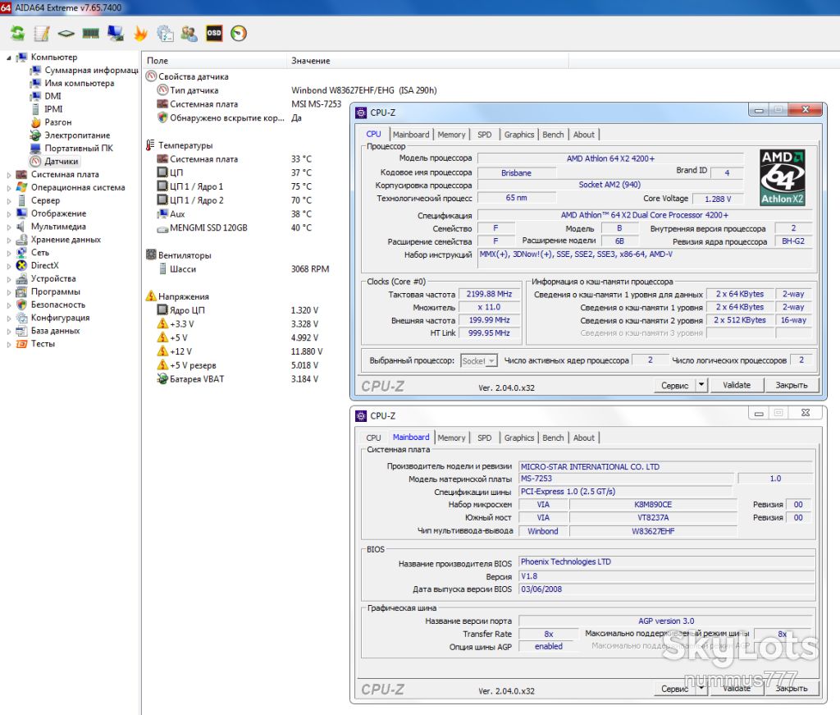Screen dimensions: 840x715
Task: Expand Системная плата in the navigation tree
Action: 8,175
